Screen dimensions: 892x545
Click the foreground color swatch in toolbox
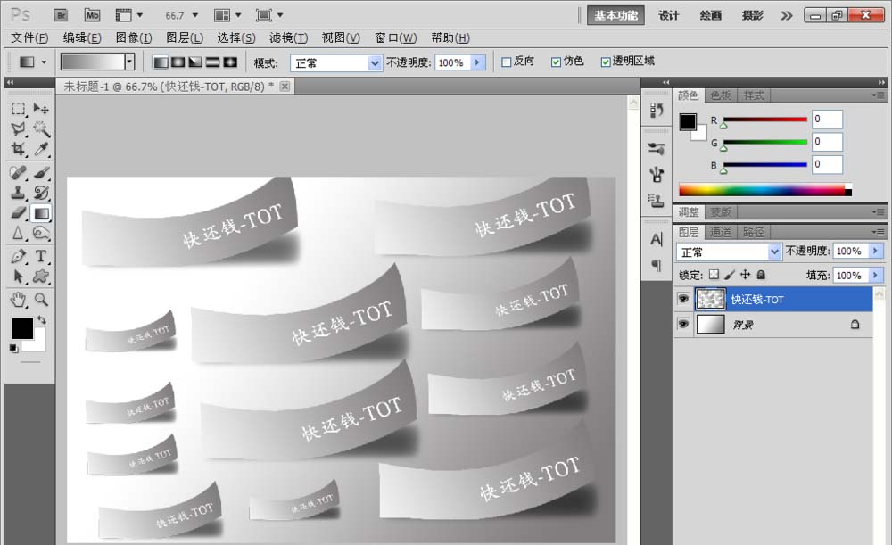[22, 329]
